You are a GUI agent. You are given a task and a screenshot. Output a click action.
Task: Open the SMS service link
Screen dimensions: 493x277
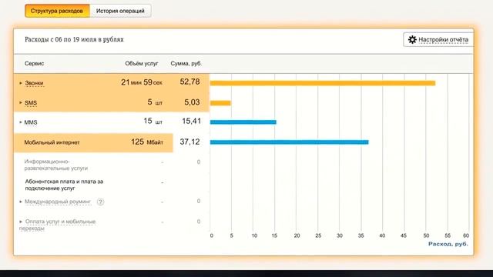31,102
